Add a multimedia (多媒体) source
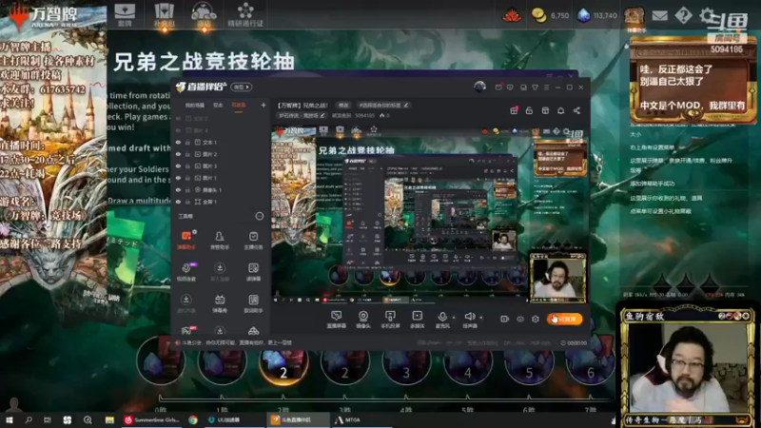 [x=417, y=320]
